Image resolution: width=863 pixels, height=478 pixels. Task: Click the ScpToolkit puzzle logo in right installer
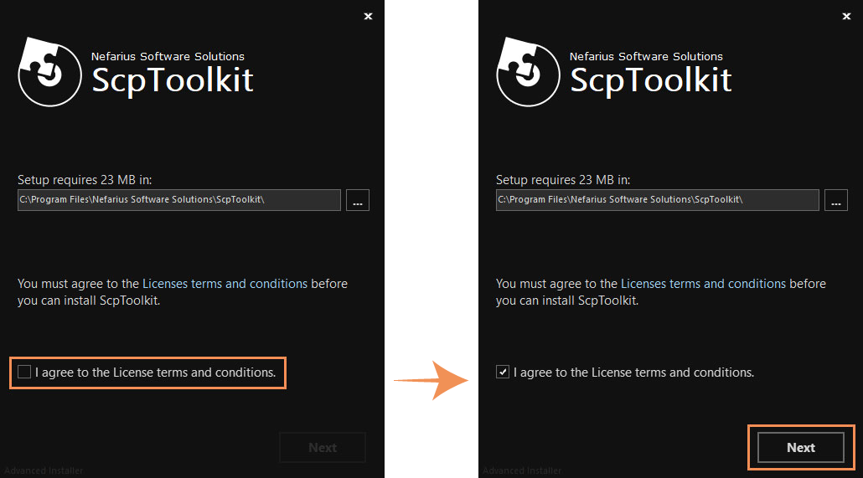528,72
